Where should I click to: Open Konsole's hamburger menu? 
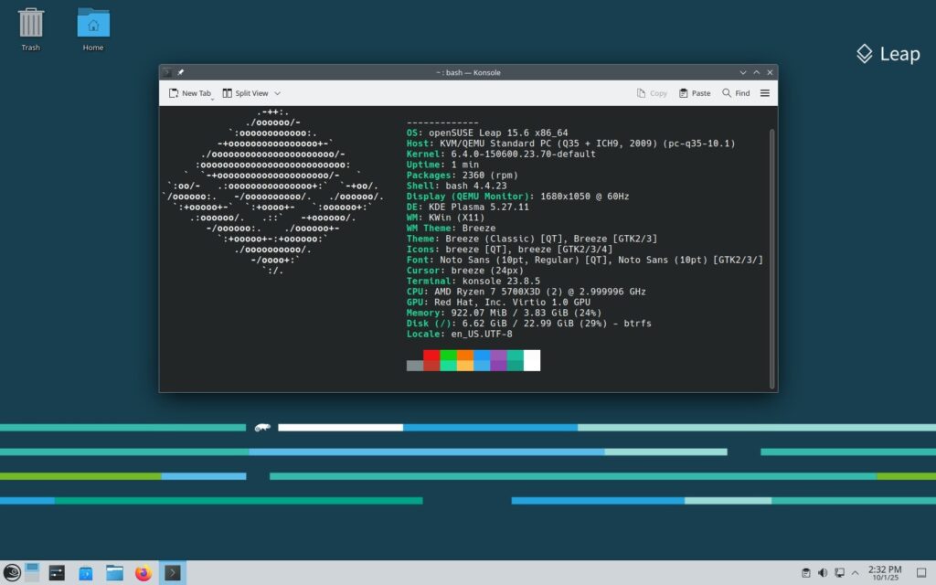(765, 92)
